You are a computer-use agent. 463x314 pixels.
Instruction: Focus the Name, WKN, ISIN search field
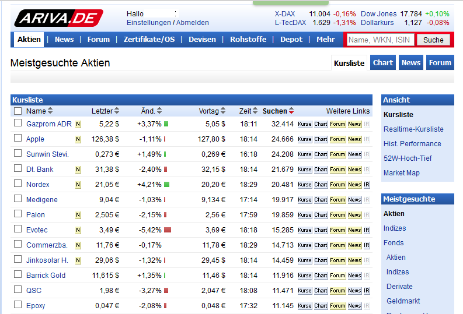click(381, 40)
